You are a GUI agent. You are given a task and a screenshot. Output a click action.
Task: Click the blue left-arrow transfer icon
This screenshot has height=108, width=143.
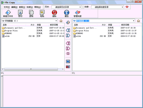click(x=68, y=30)
